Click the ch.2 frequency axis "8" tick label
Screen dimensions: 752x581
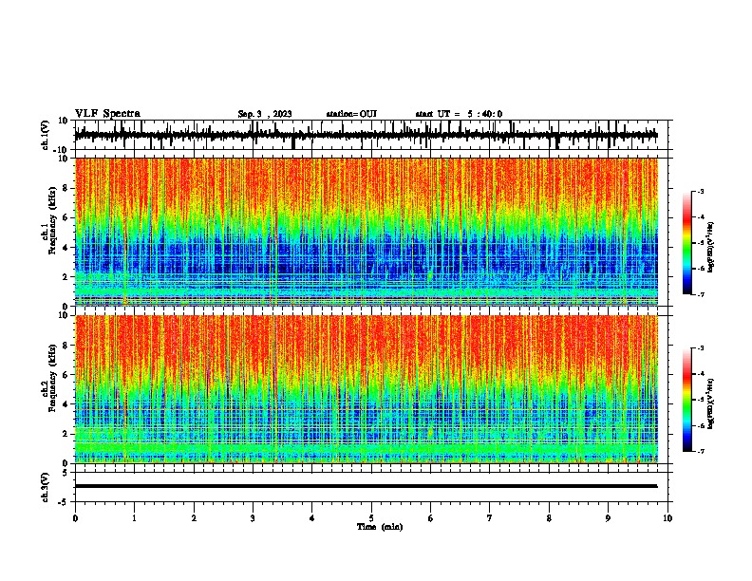pyautogui.click(x=66, y=346)
